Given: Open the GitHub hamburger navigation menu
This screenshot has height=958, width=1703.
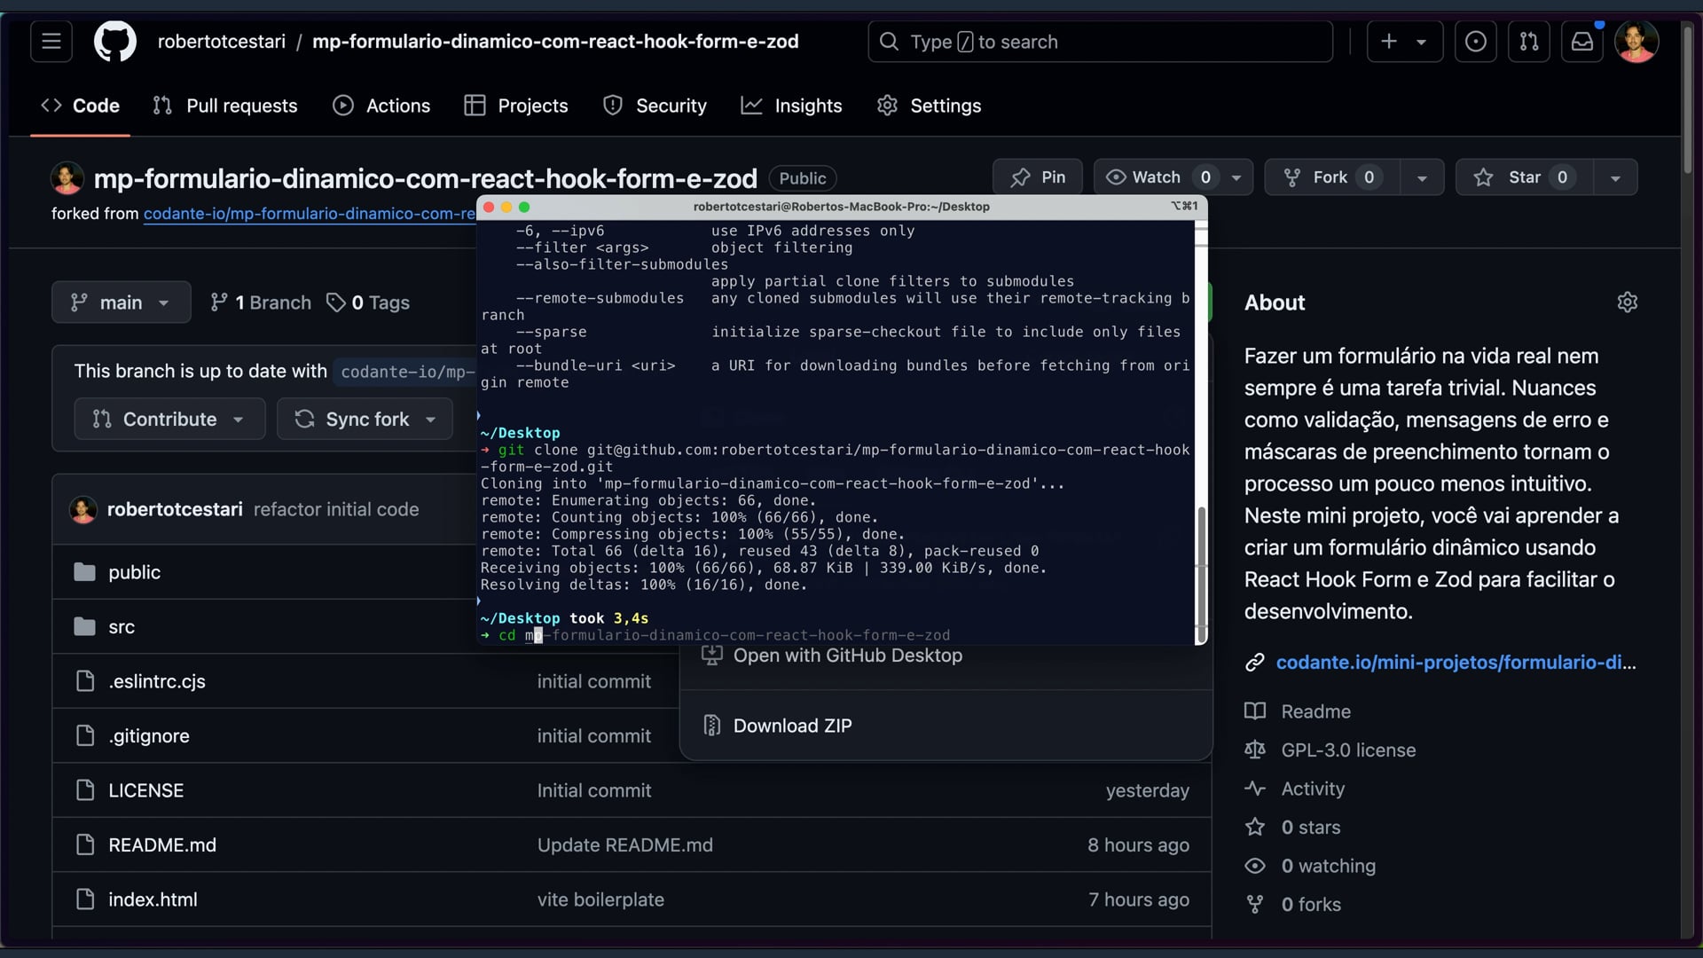Looking at the screenshot, I should (x=51, y=42).
